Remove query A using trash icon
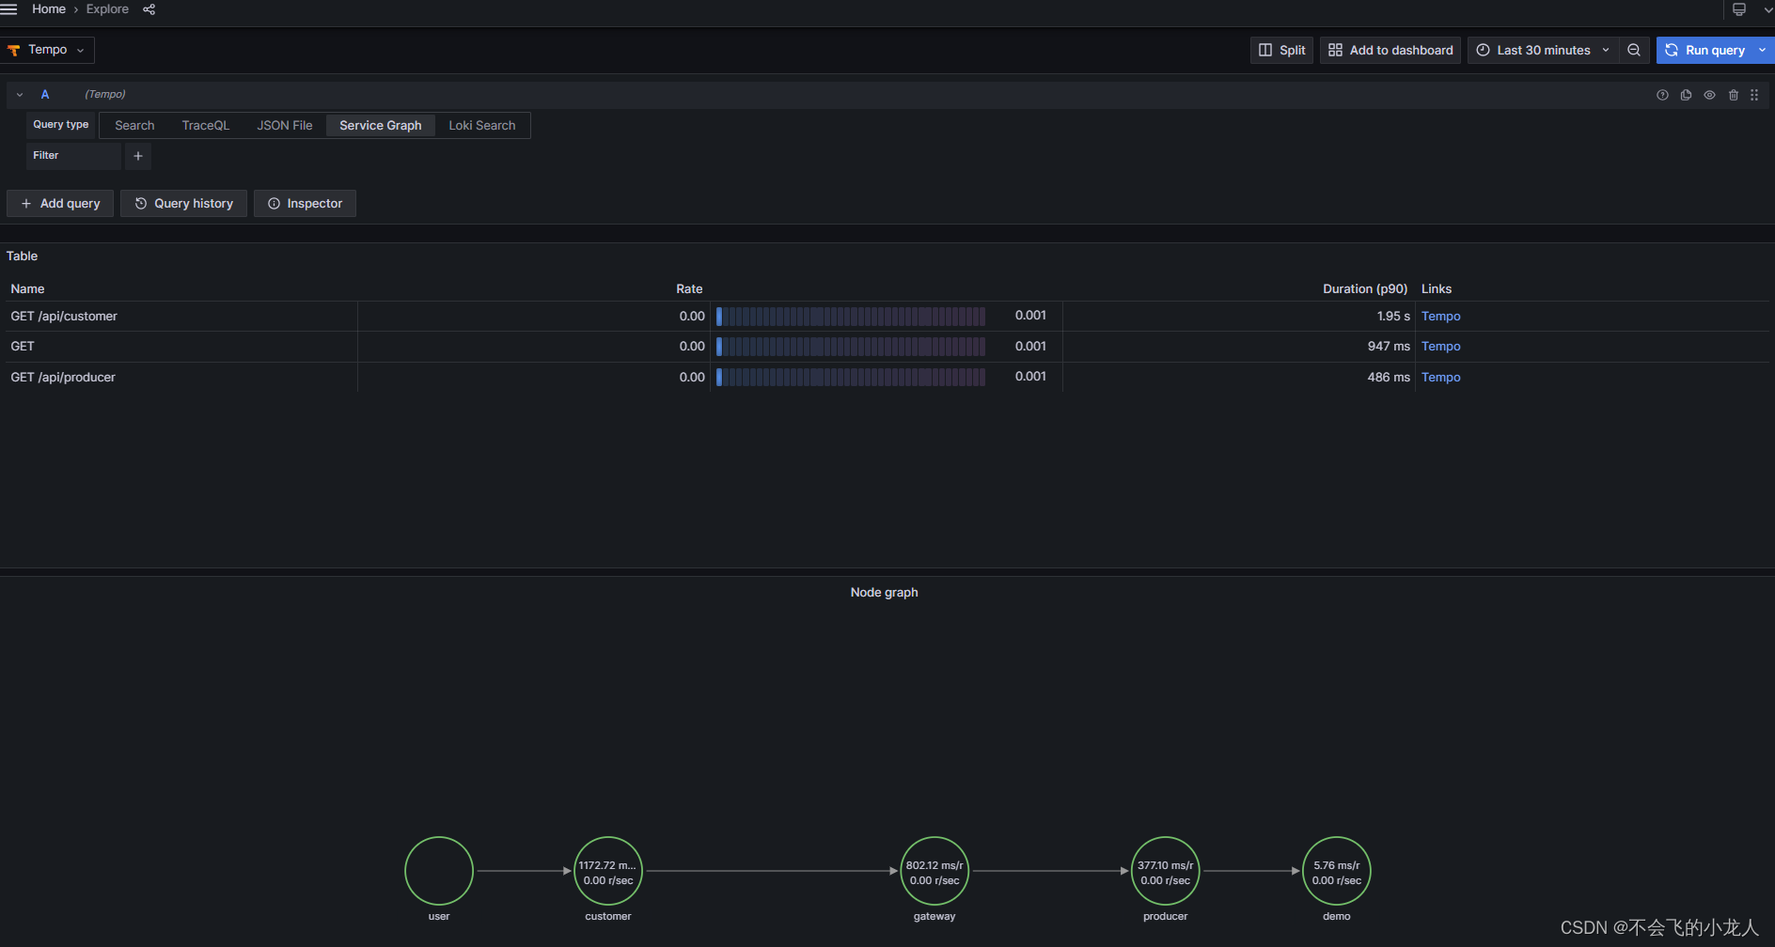The height and width of the screenshot is (947, 1775). pos(1734,94)
